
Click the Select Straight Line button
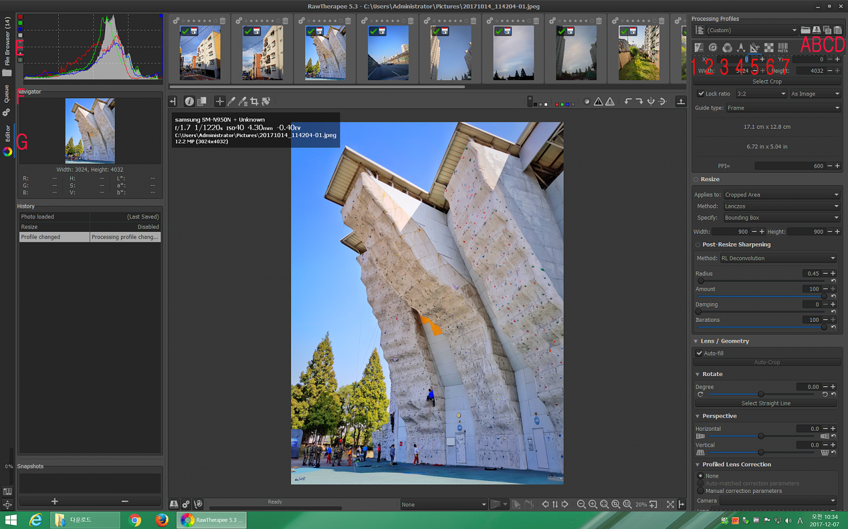(766, 403)
